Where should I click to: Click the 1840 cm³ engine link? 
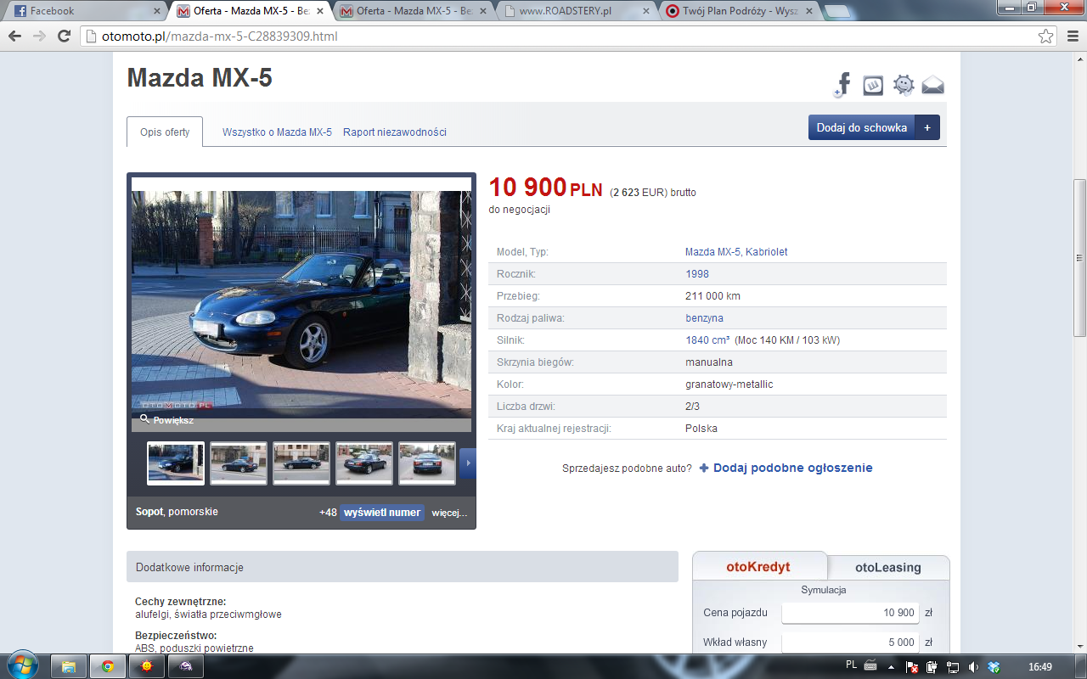[707, 340]
